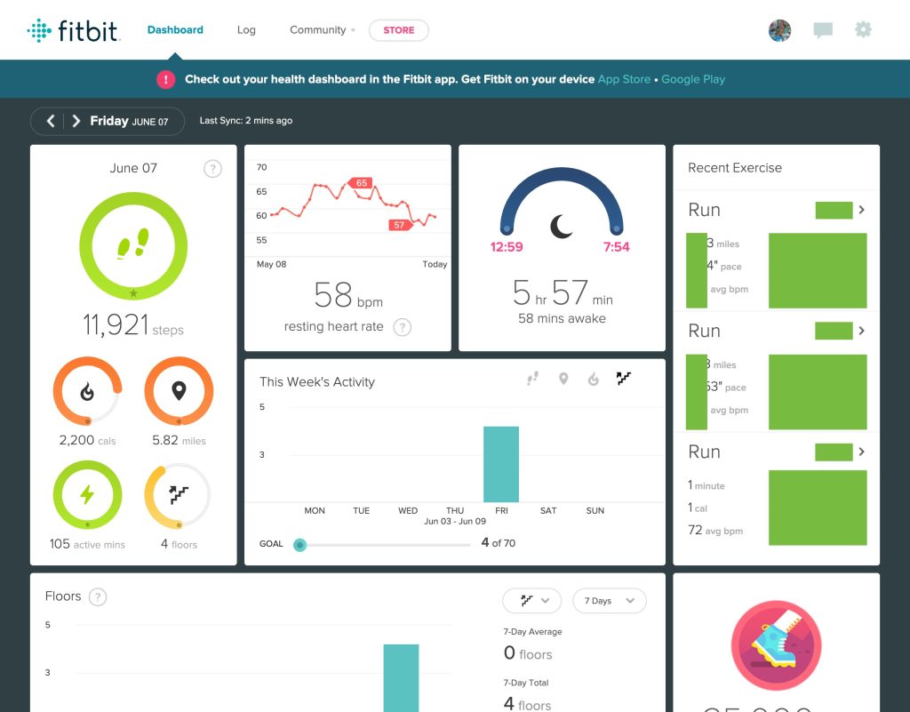Click the hiking boot badge icon
Screen dimensions: 910x712
(x=775, y=645)
